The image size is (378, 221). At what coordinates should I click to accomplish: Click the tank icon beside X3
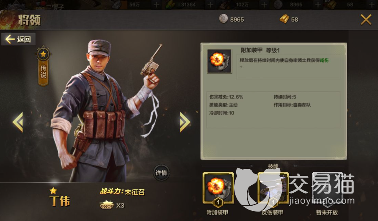click(x=106, y=205)
